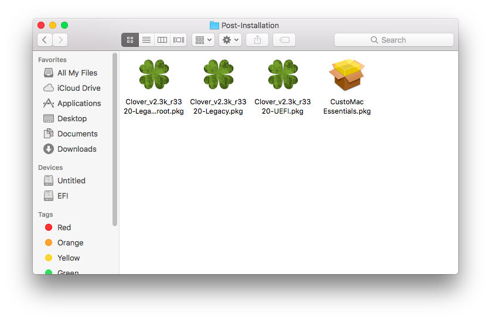Viewport: 491px width, 321px height.
Task: Click the Share toolbar button
Action: click(257, 40)
